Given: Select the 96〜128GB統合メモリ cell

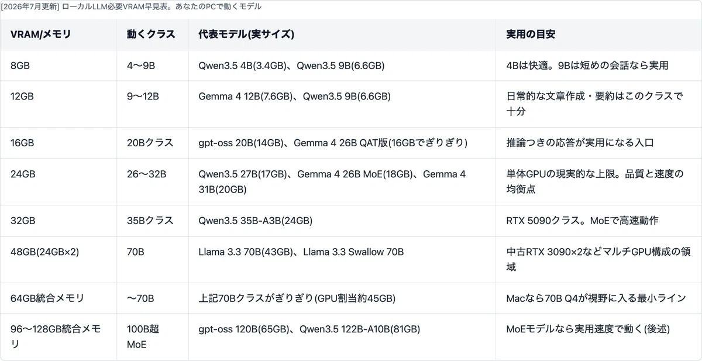Looking at the screenshot, I should pyautogui.click(x=58, y=337).
